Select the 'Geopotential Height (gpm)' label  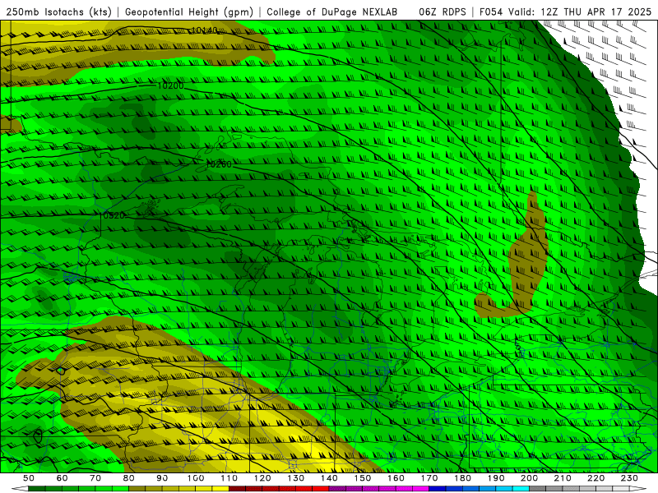pos(189,12)
